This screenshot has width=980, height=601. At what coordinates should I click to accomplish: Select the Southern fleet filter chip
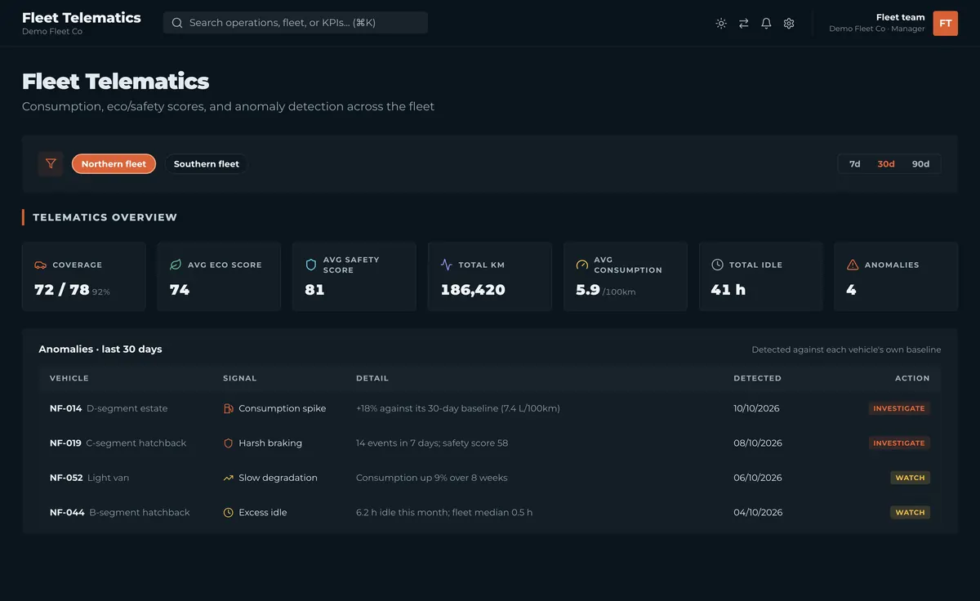point(207,164)
